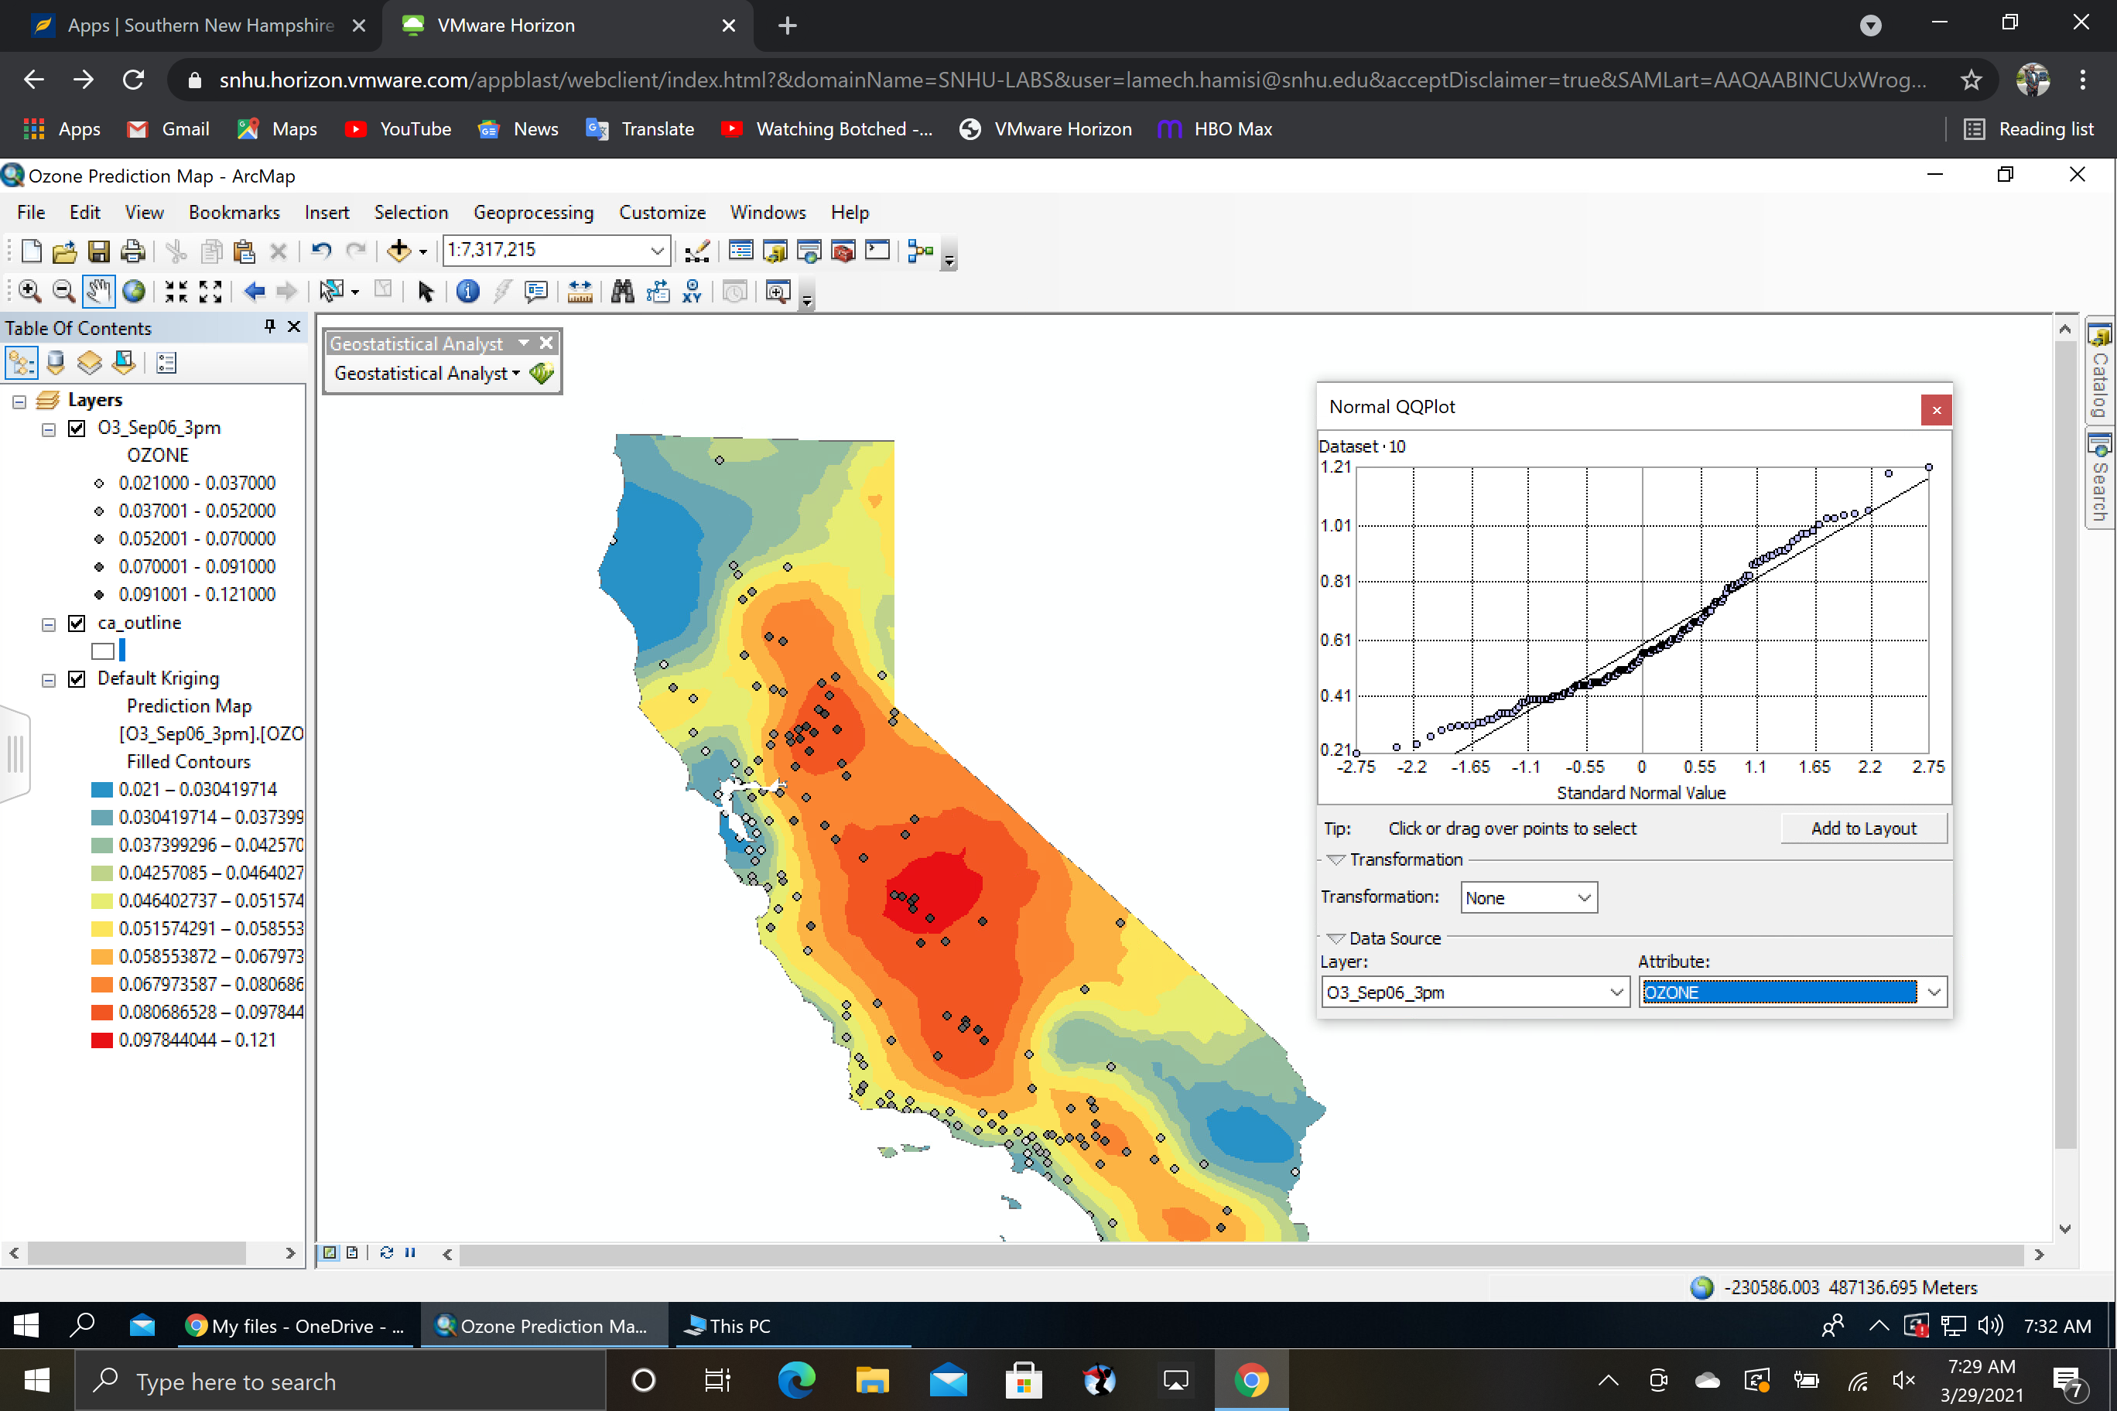This screenshot has height=1411, width=2117.
Task: Choose the Select Features tool
Action: pyautogui.click(x=331, y=292)
